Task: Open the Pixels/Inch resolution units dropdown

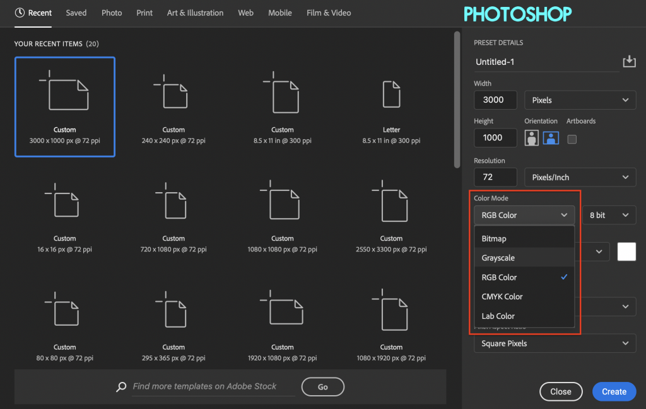Action: point(580,177)
